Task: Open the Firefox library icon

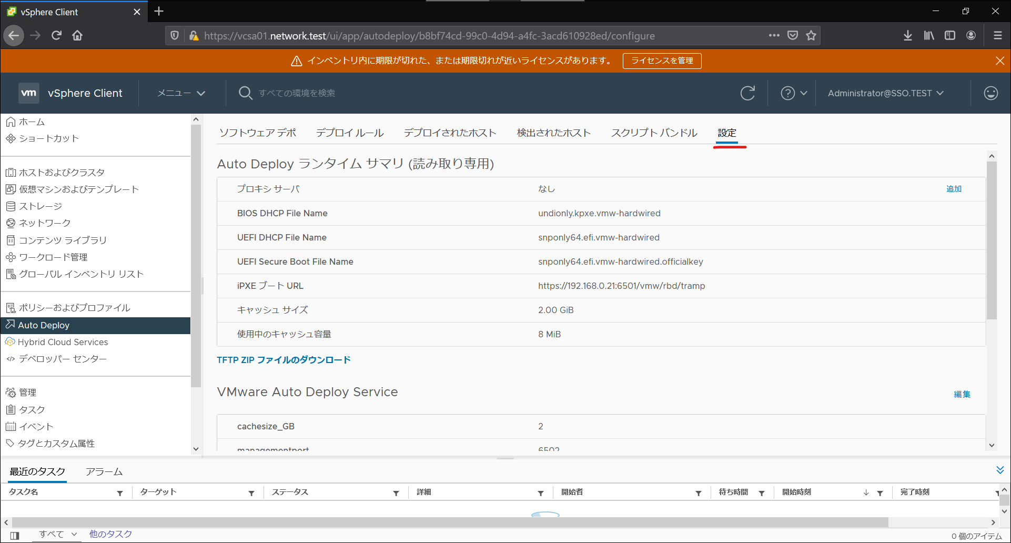Action: coord(929,35)
